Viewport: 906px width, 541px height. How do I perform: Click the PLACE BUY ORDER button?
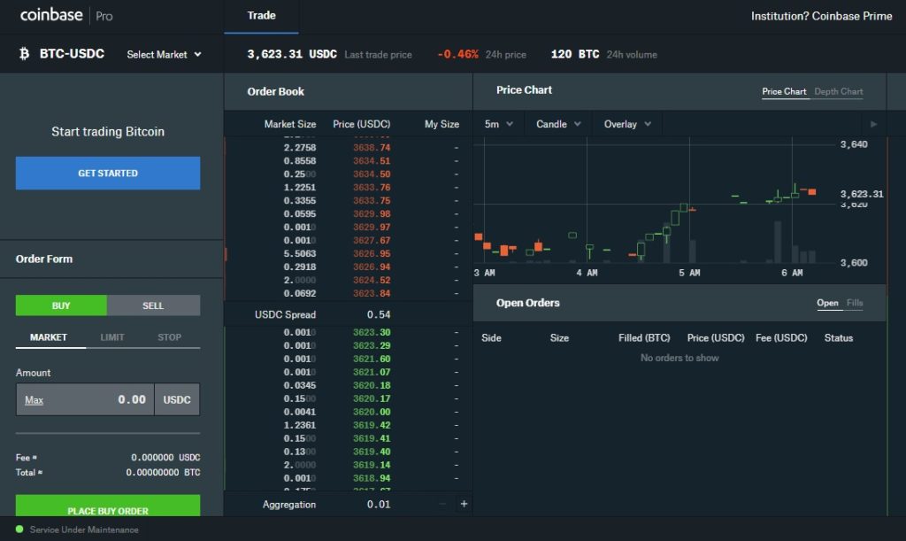pos(107,511)
